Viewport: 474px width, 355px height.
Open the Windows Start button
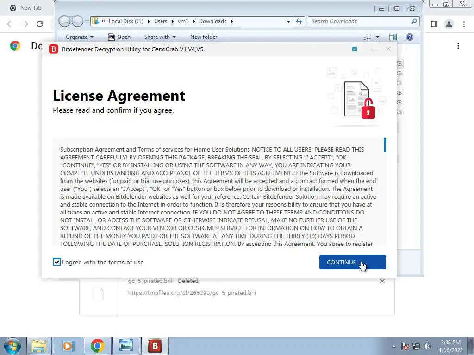[x=12, y=346]
